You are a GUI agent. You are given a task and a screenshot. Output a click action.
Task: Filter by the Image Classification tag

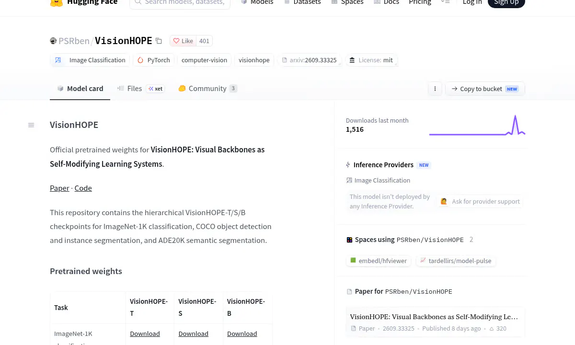point(90,60)
